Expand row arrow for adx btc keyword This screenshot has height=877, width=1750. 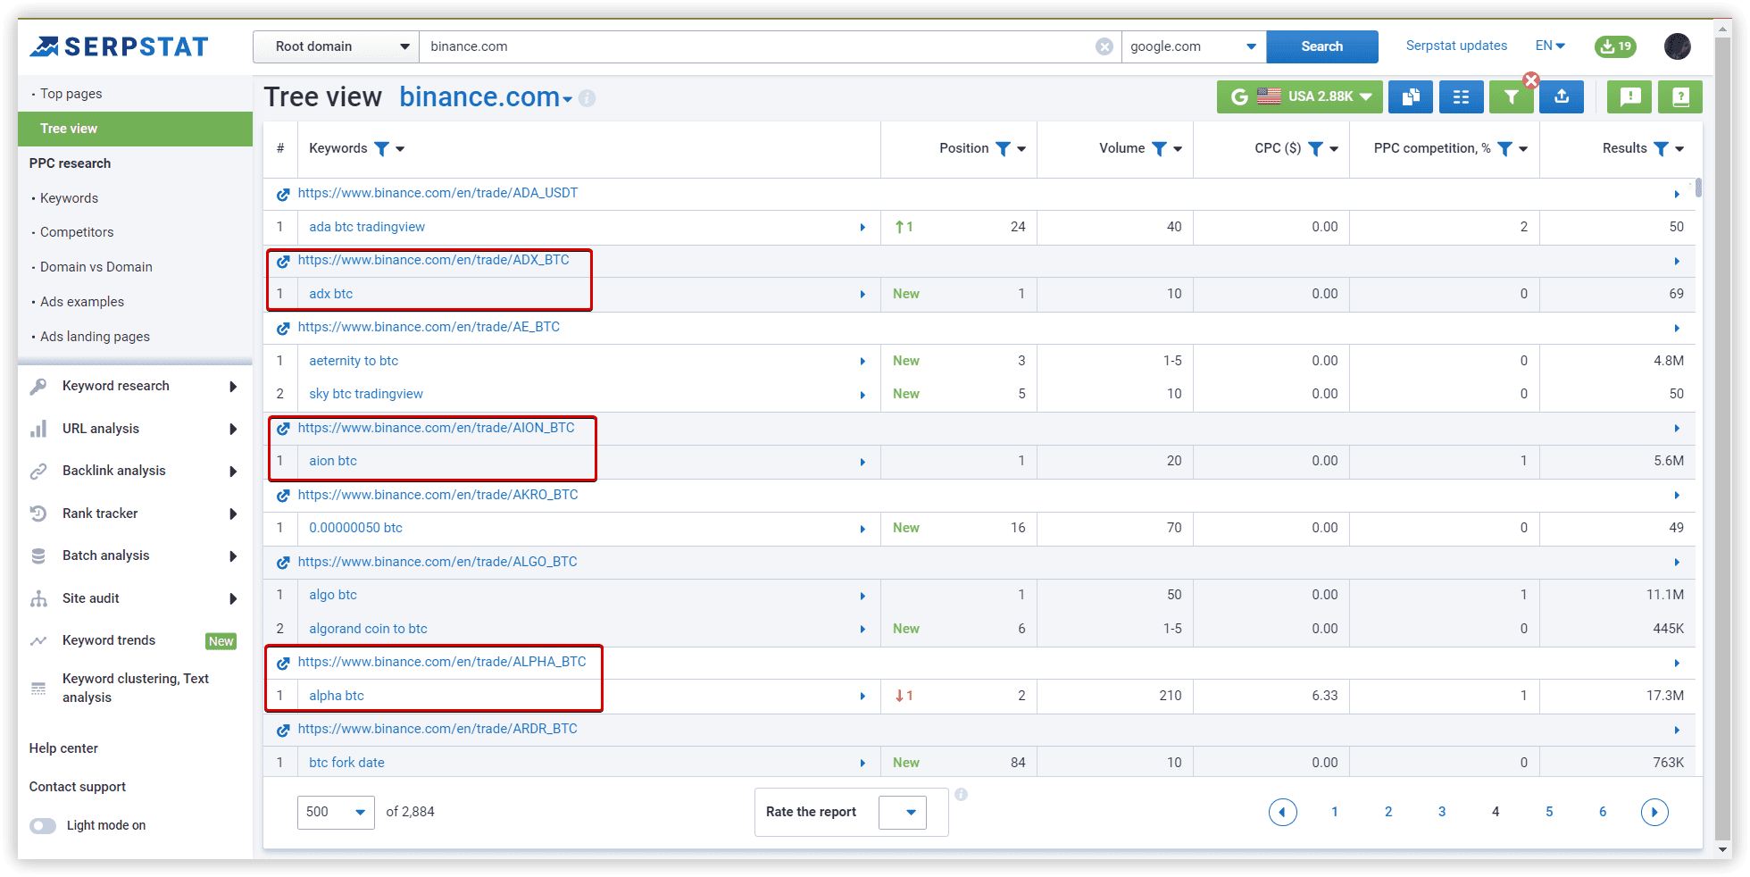pos(862,294)
